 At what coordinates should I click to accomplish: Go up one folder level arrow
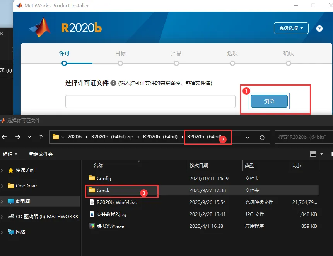click(x=41, y=137)
